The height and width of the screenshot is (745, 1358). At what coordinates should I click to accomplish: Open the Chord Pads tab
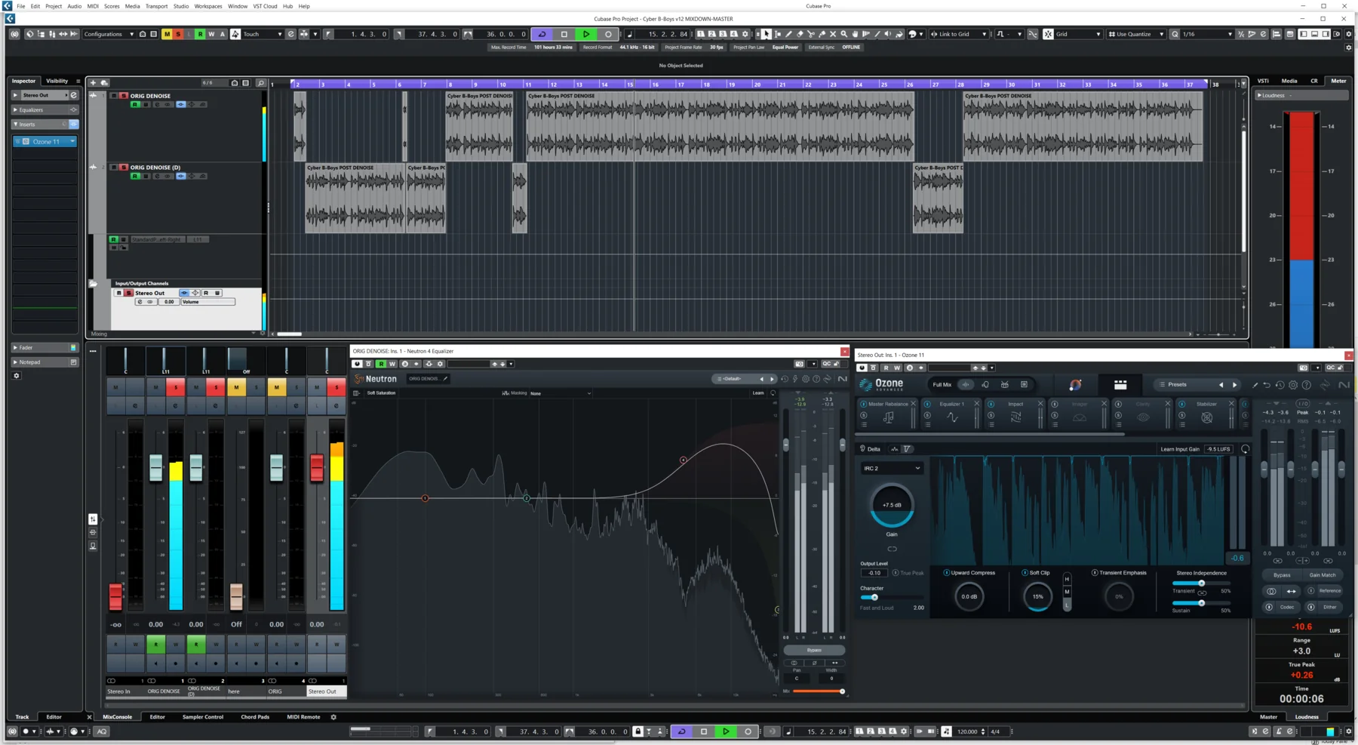255,717
